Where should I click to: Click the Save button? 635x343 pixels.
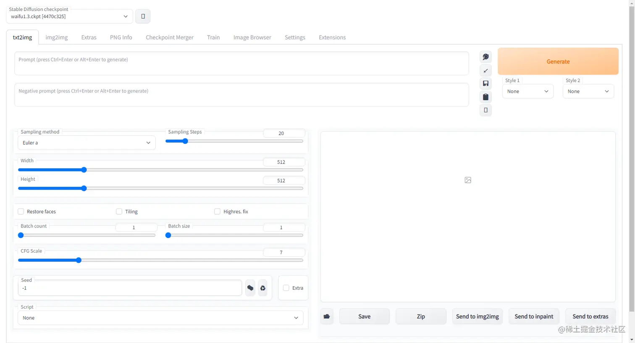click(x=365, y=317)
